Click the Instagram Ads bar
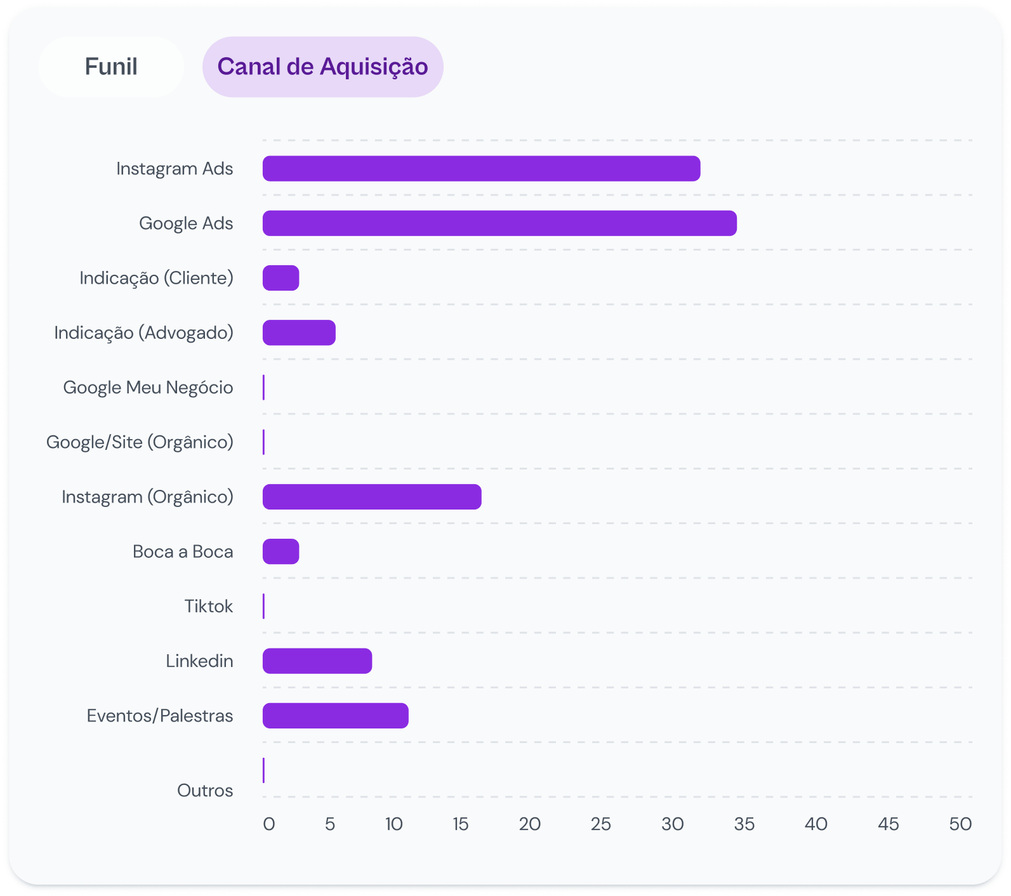 pos(481,169)
